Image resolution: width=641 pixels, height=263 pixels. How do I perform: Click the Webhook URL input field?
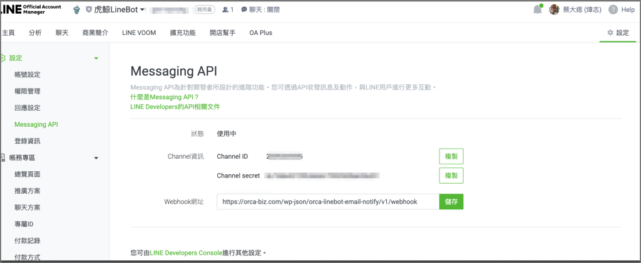point(327,202)
